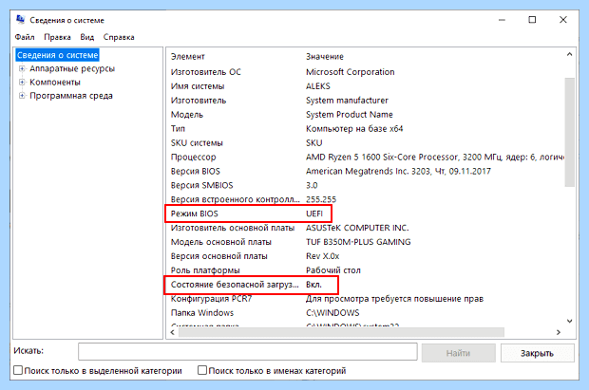
Task: Open the Правка menu
Action: coord(57,37)
